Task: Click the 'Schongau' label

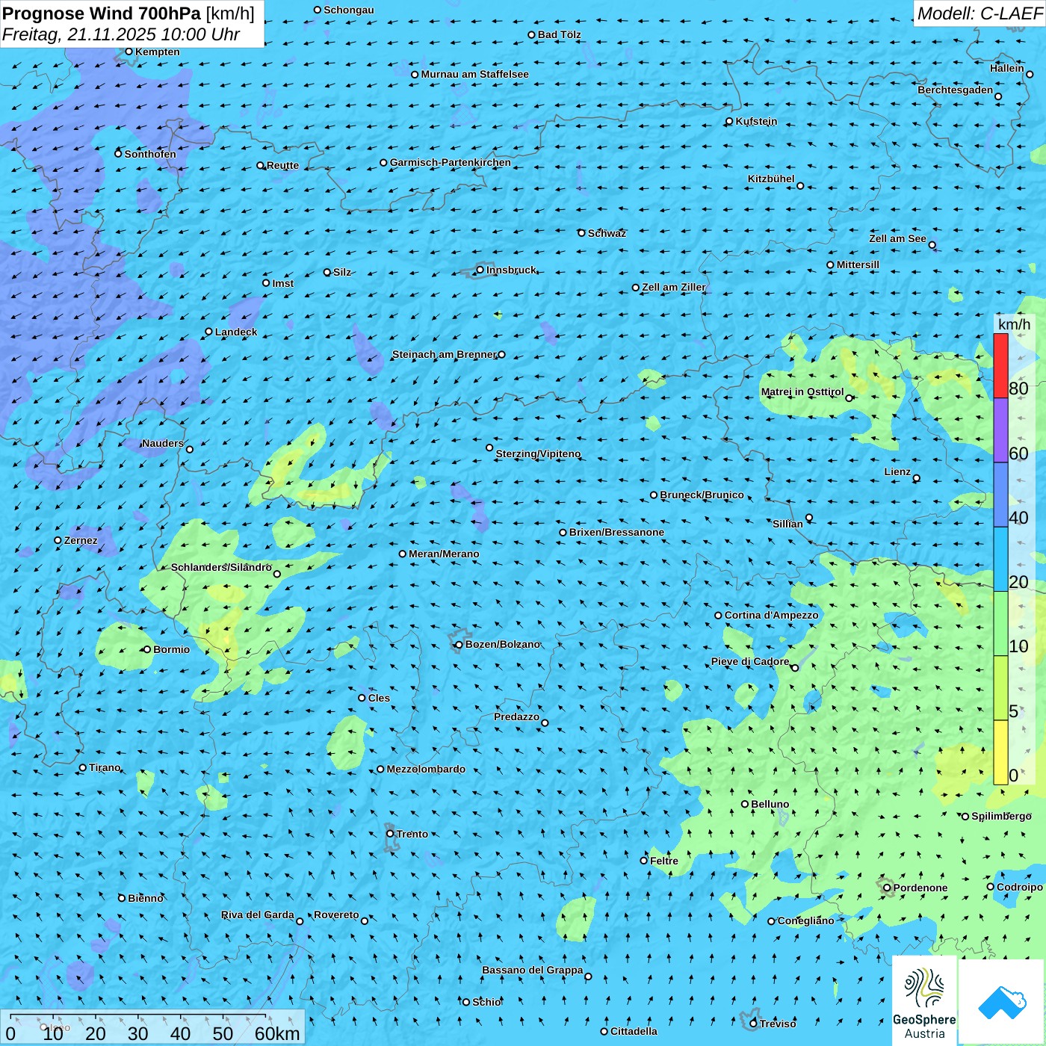Action: point(348,10)
